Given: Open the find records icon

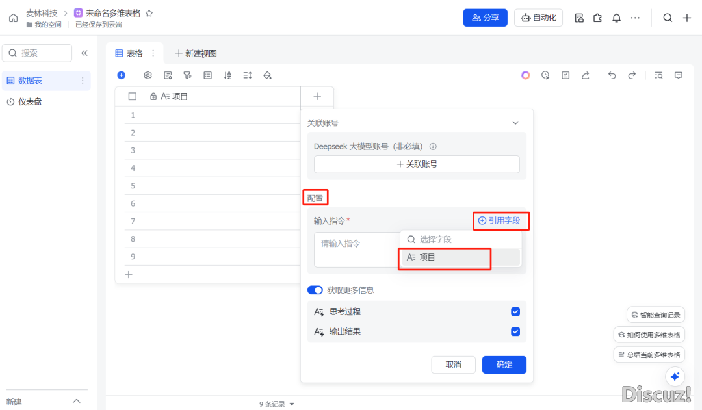Looking at the screenshot, I should (658, 75).
